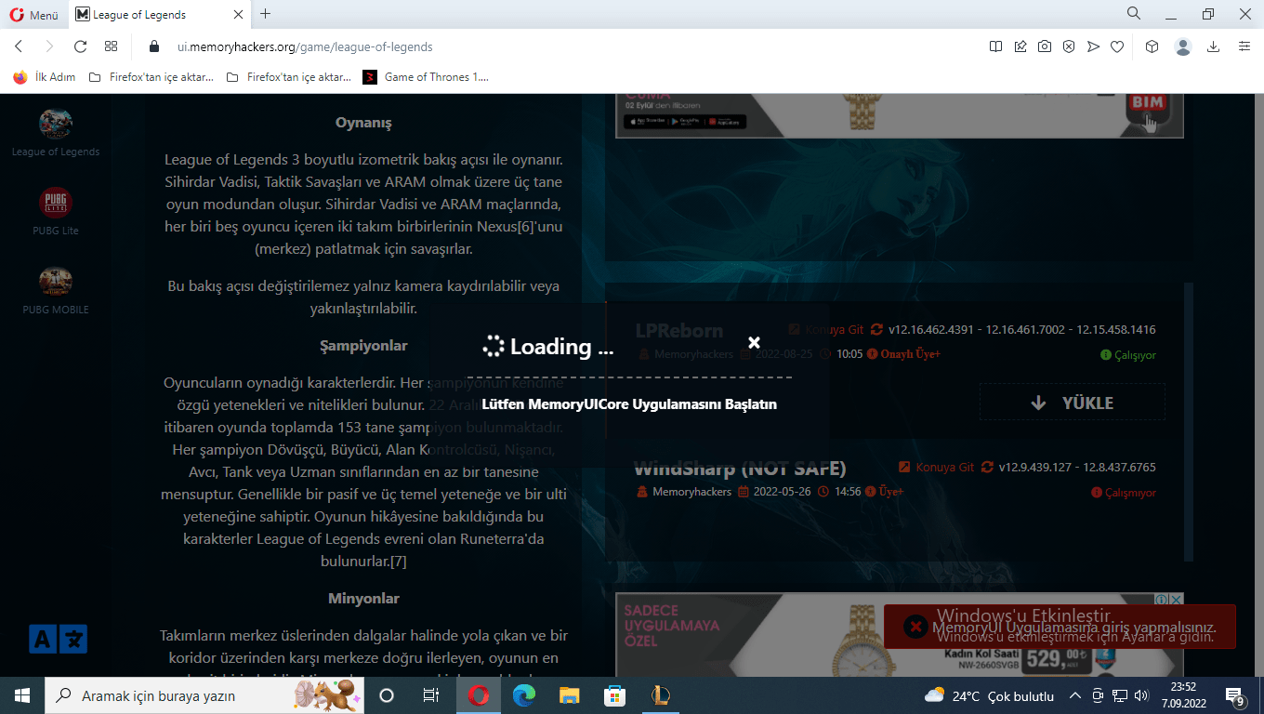
Task: Click the page scrollbar on the right edge
Action: (1259, 385)
